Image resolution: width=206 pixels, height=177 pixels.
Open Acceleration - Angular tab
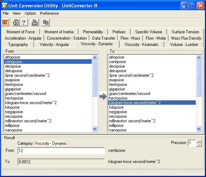coord(23,38)
